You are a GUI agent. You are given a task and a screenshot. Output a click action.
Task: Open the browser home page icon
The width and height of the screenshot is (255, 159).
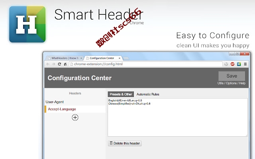pos(65,64)
